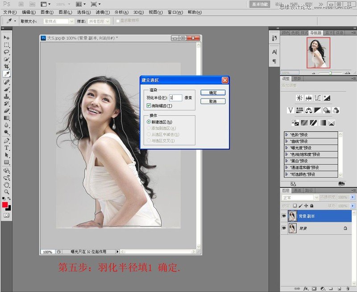Hide the 背景 副本 layer
Viewport: 357px width, 292px height.
284,216
